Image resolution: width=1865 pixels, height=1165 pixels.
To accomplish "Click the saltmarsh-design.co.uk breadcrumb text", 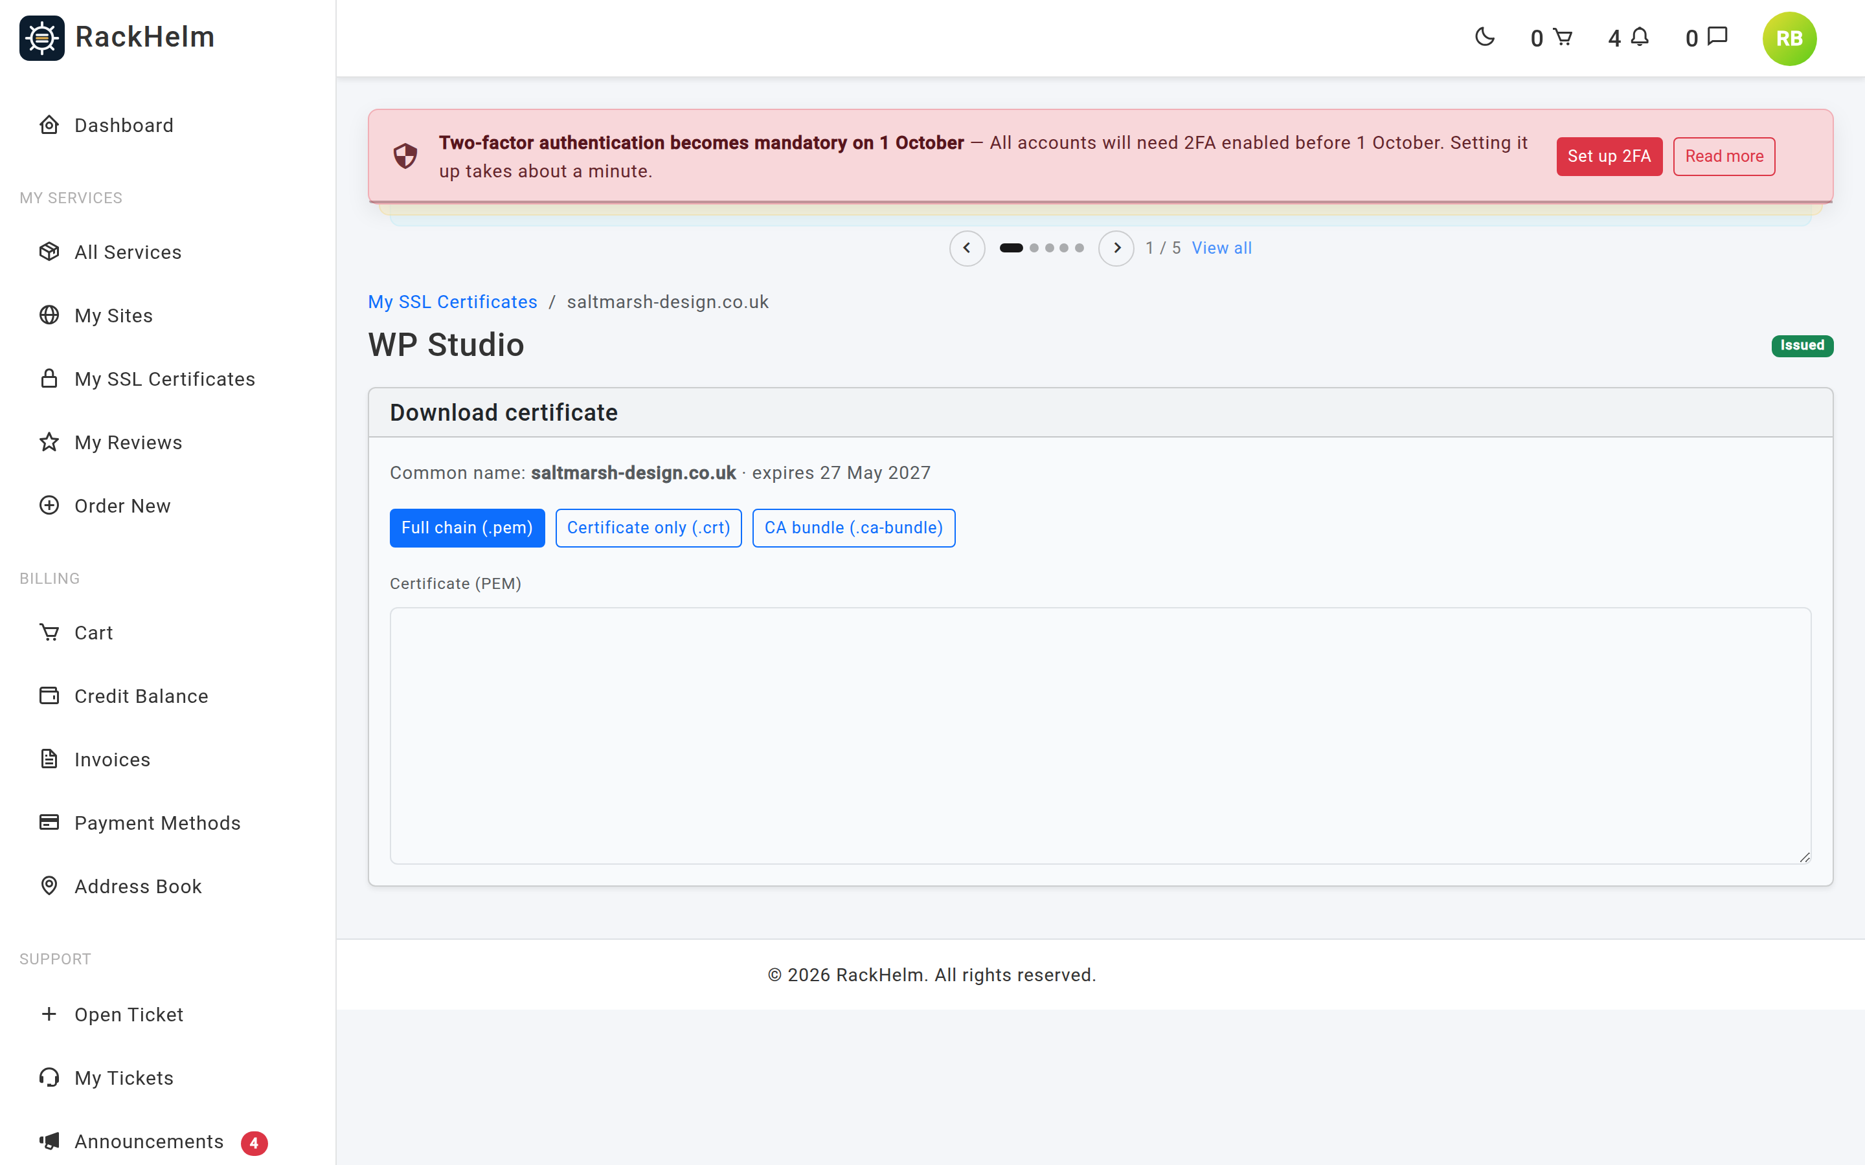I will (x=668, y=302).
